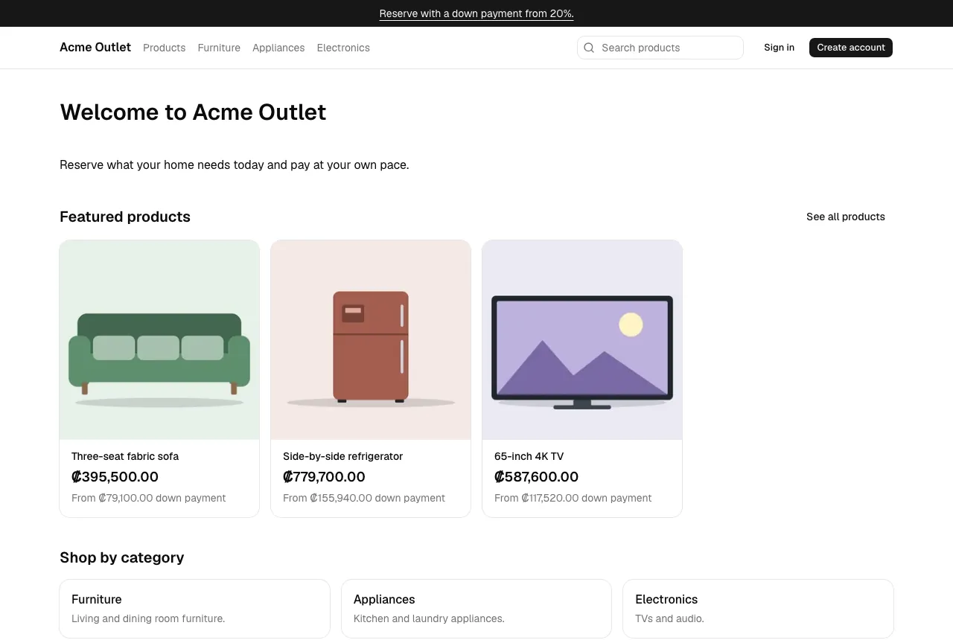Click the Welcome to Acme Outlet heading
The height and width of the screenshot is (640, 953).
tap(193, 112)
